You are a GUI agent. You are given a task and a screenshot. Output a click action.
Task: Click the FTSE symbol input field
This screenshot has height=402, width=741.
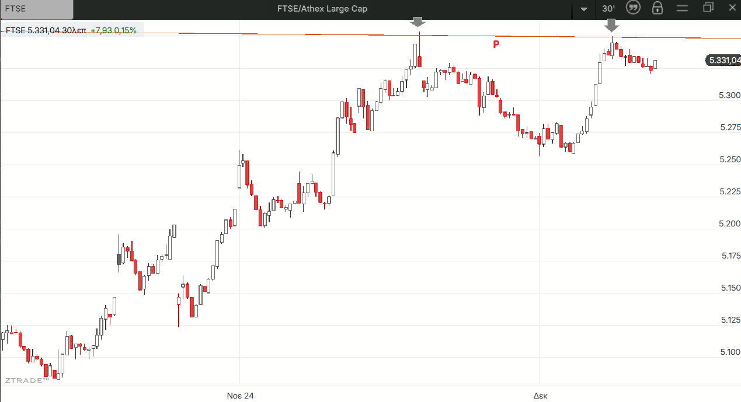click(37, 9)
